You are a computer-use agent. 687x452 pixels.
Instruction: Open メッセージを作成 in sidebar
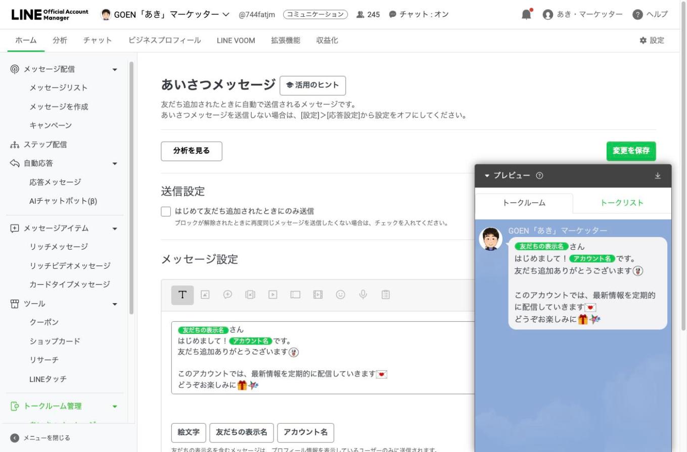point(59,107)
